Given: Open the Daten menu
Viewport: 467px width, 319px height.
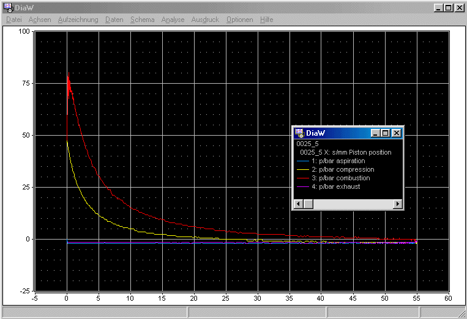Looking at the screenshot, I should [x=114, y=20].
